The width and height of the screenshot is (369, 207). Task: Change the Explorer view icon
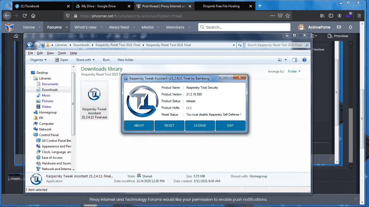(x=280, y=60)
